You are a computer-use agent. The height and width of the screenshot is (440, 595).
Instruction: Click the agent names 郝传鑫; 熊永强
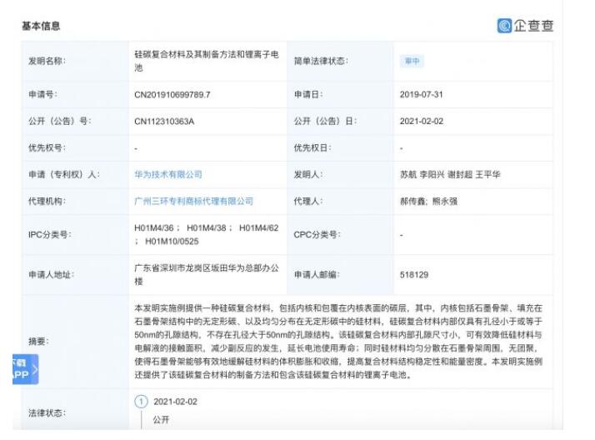(x=429, y=201)
